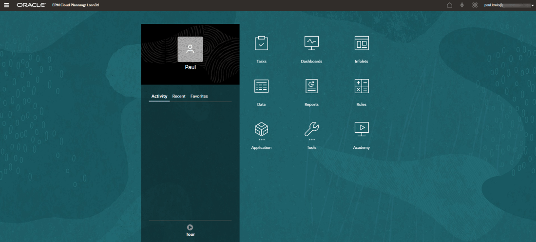
Task: Open the Data forms icon
Action: click(x=261, y=86)
